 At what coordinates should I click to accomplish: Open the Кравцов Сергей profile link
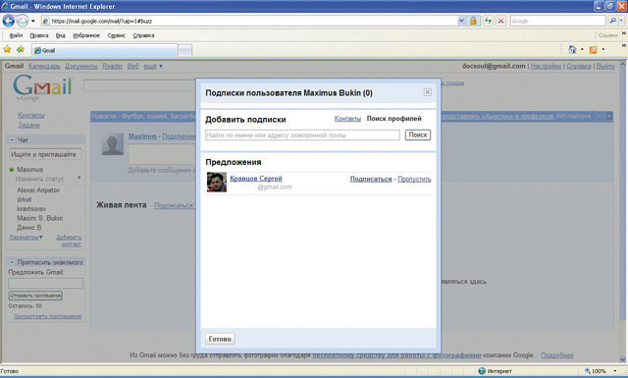(256, 179)
